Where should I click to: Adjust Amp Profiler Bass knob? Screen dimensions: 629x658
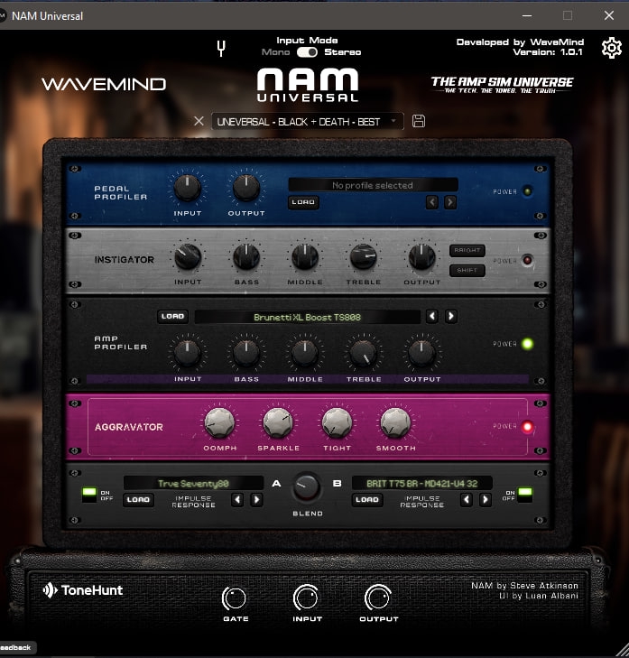click(x=246, y=353)
